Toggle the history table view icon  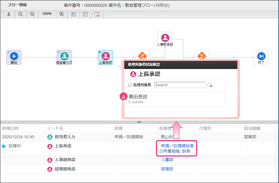(x=85, y=14)
